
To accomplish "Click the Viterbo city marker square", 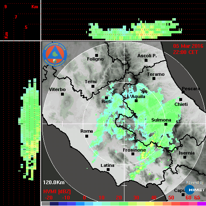I will click(62, 94).
